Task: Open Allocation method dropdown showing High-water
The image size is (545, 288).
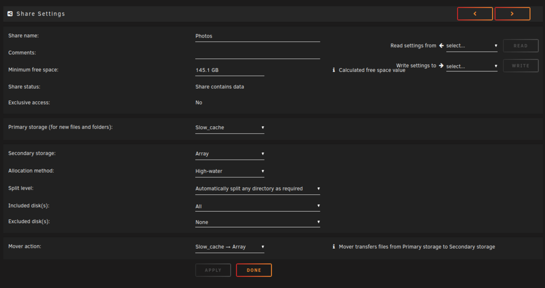Action: [230, 171]
